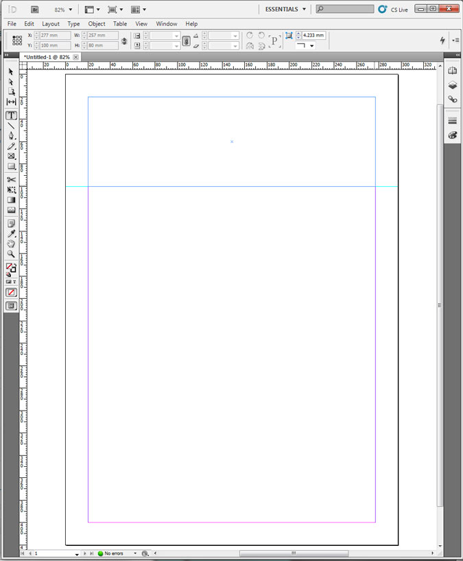Open the Layout menu
Screen dimensions: 463x561
[x=51, y=24]
